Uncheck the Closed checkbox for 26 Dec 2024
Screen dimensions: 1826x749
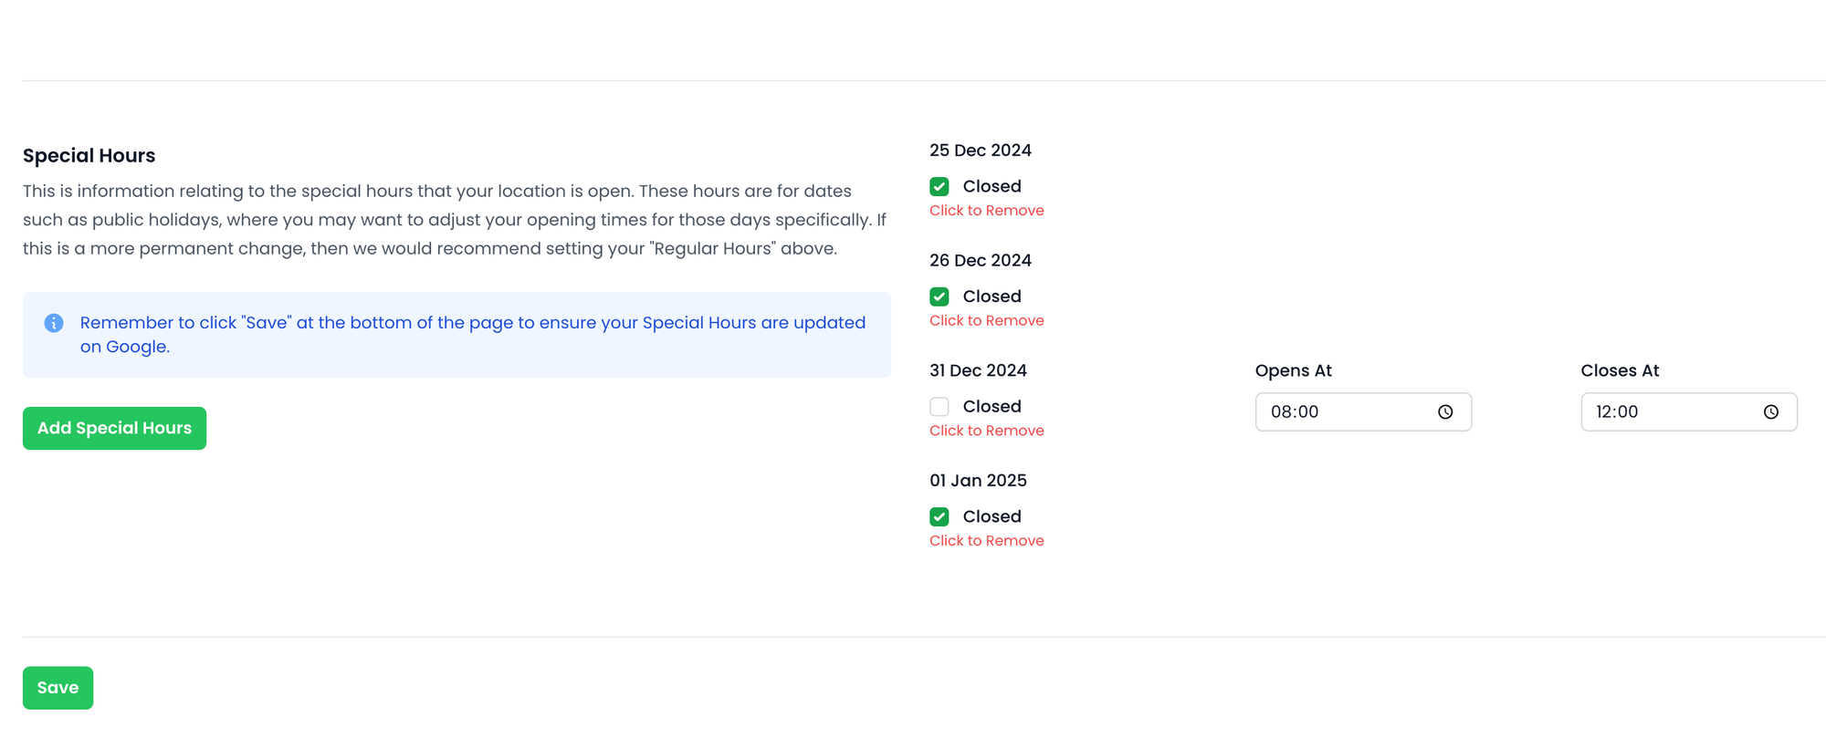click(939, 296)
